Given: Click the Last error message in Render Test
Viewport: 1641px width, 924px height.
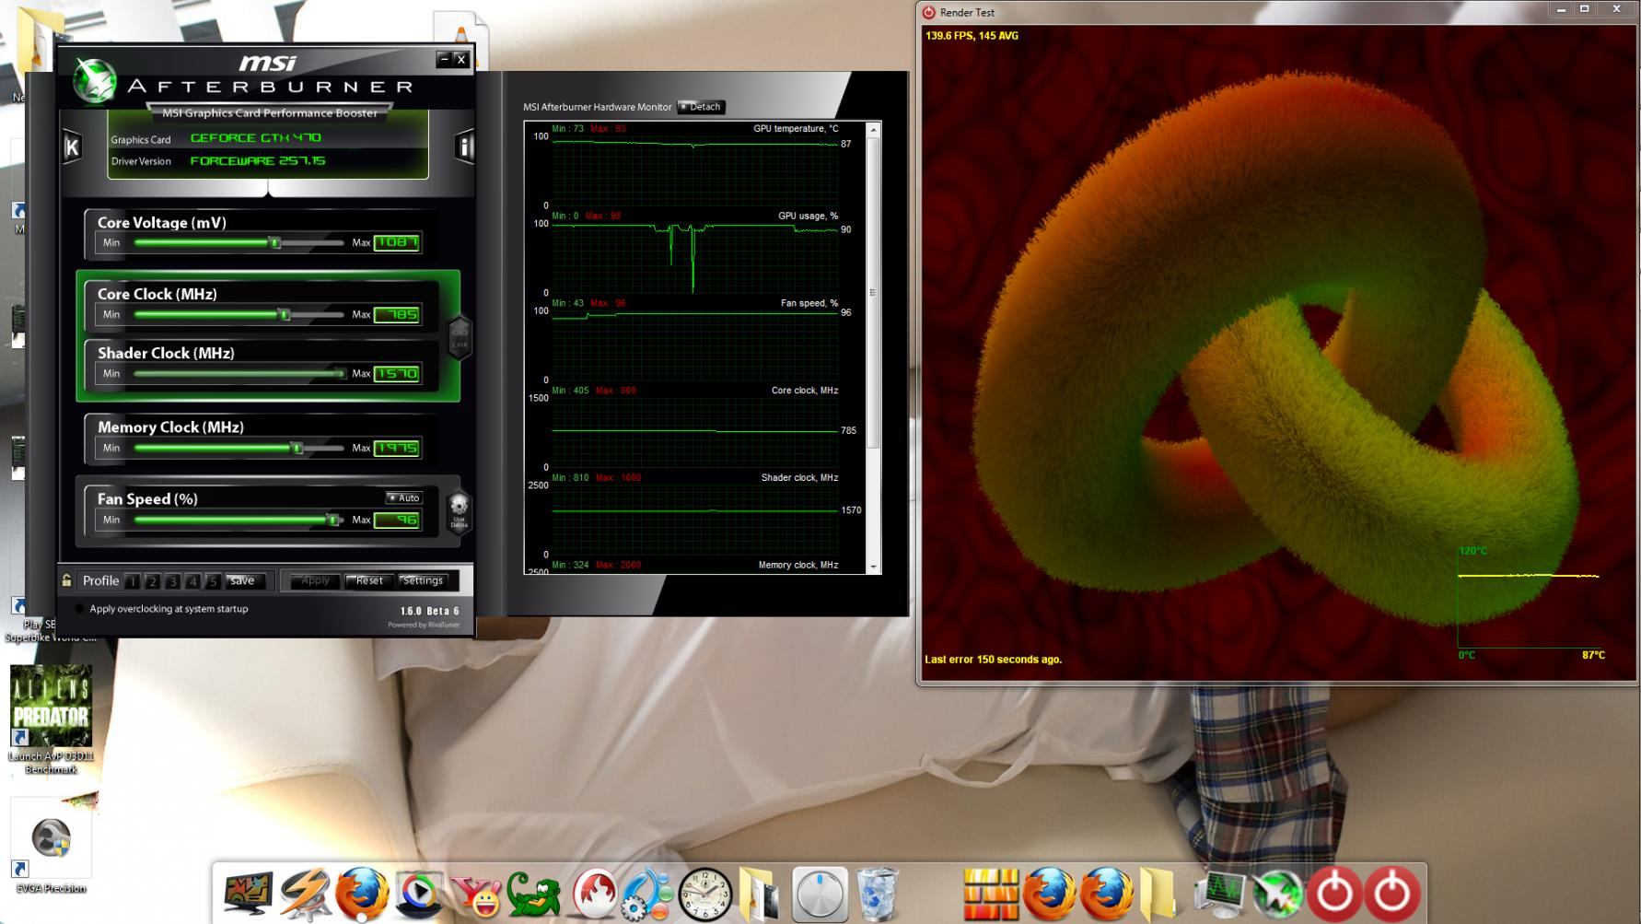Looking at the screenshot, I should (x=993, y=660).
